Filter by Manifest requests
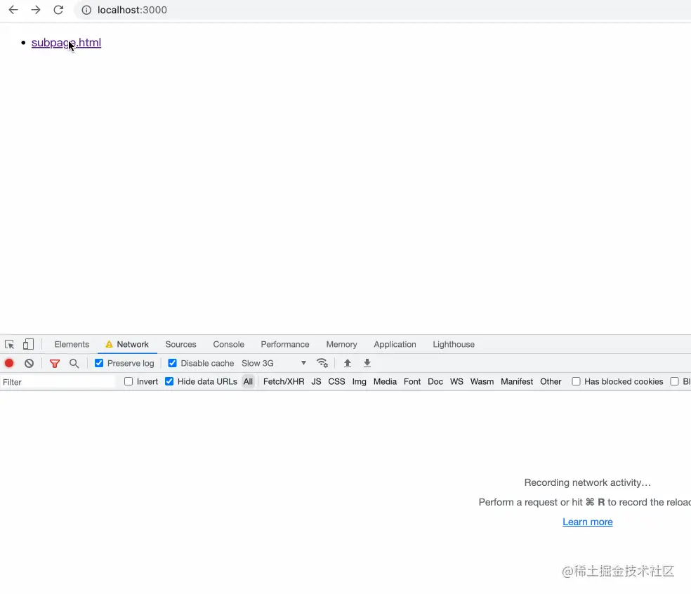 coord(517,381)
